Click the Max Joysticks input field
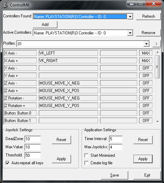 [x=116, y=147]
